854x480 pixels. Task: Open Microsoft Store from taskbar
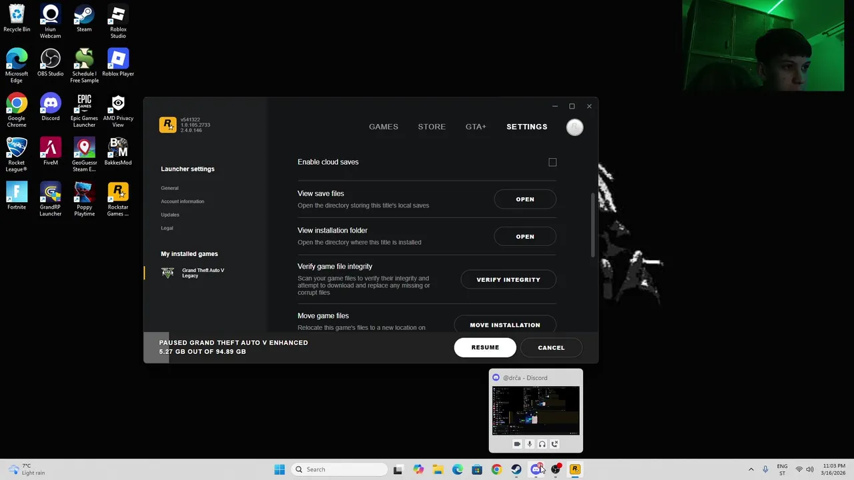pyautogui.click(x=477, y=469)
